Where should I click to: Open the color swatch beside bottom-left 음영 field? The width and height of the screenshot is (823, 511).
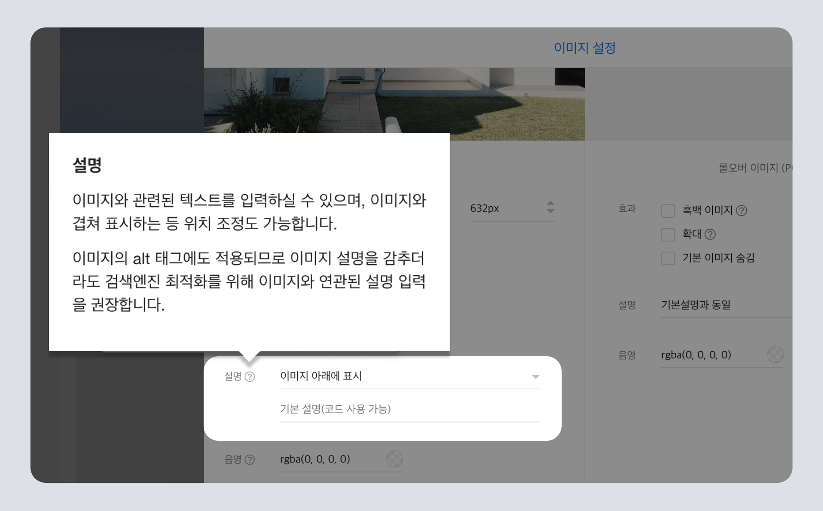click(x=394, y=459)
